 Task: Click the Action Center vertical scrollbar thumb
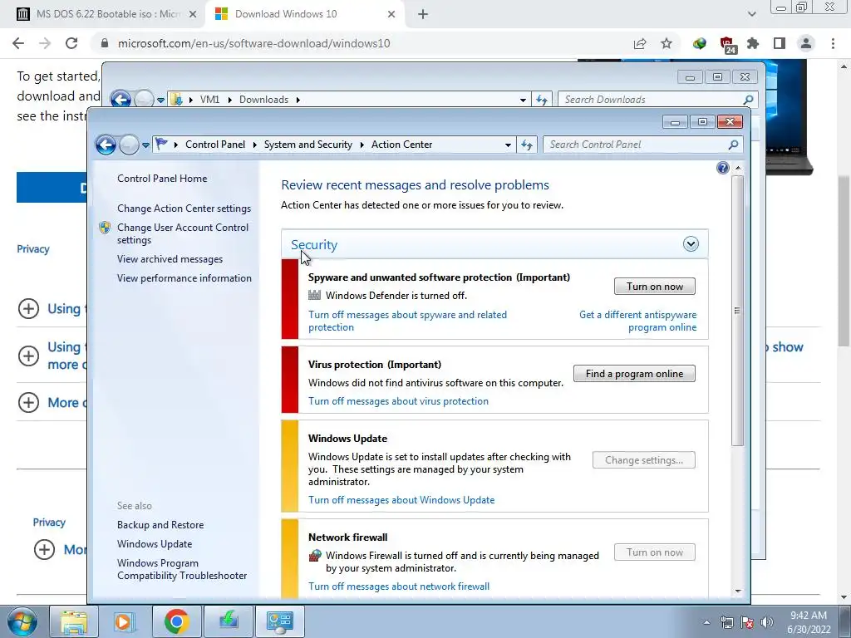(x=737, y=311)
